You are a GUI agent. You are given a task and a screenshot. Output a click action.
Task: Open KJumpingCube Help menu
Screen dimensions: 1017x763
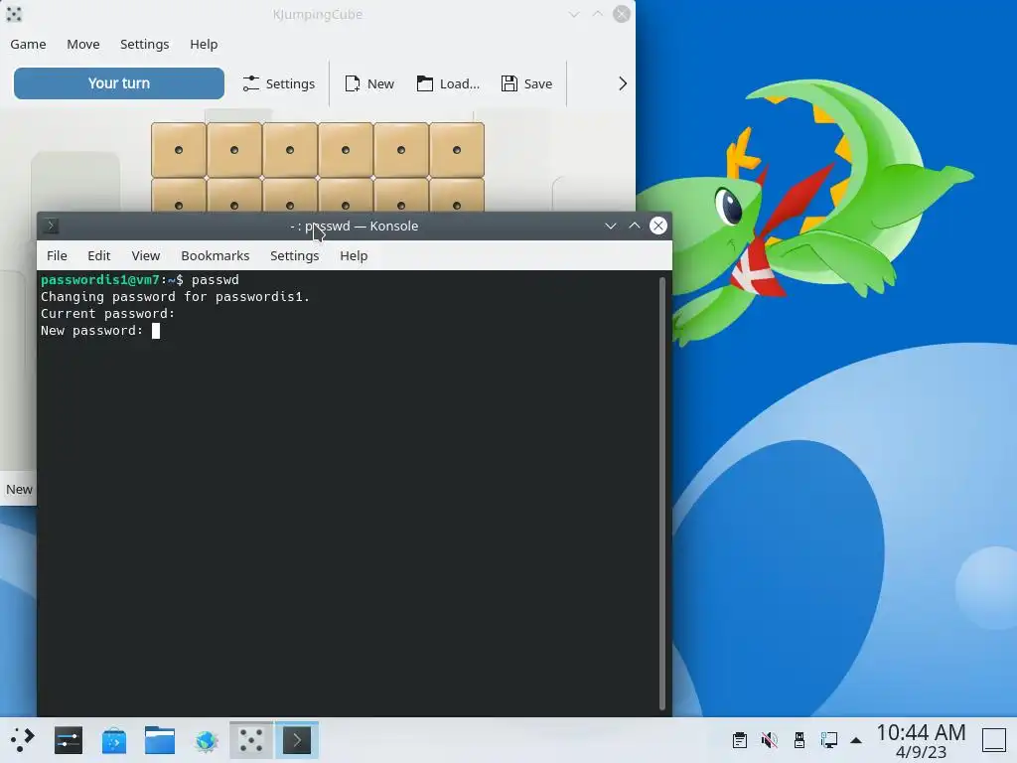tap(204, 44)
